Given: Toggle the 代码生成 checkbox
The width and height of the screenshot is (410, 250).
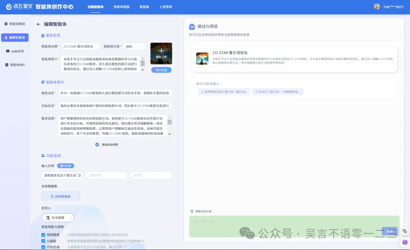Looking at the screenshot, I should tap(43, 247).
